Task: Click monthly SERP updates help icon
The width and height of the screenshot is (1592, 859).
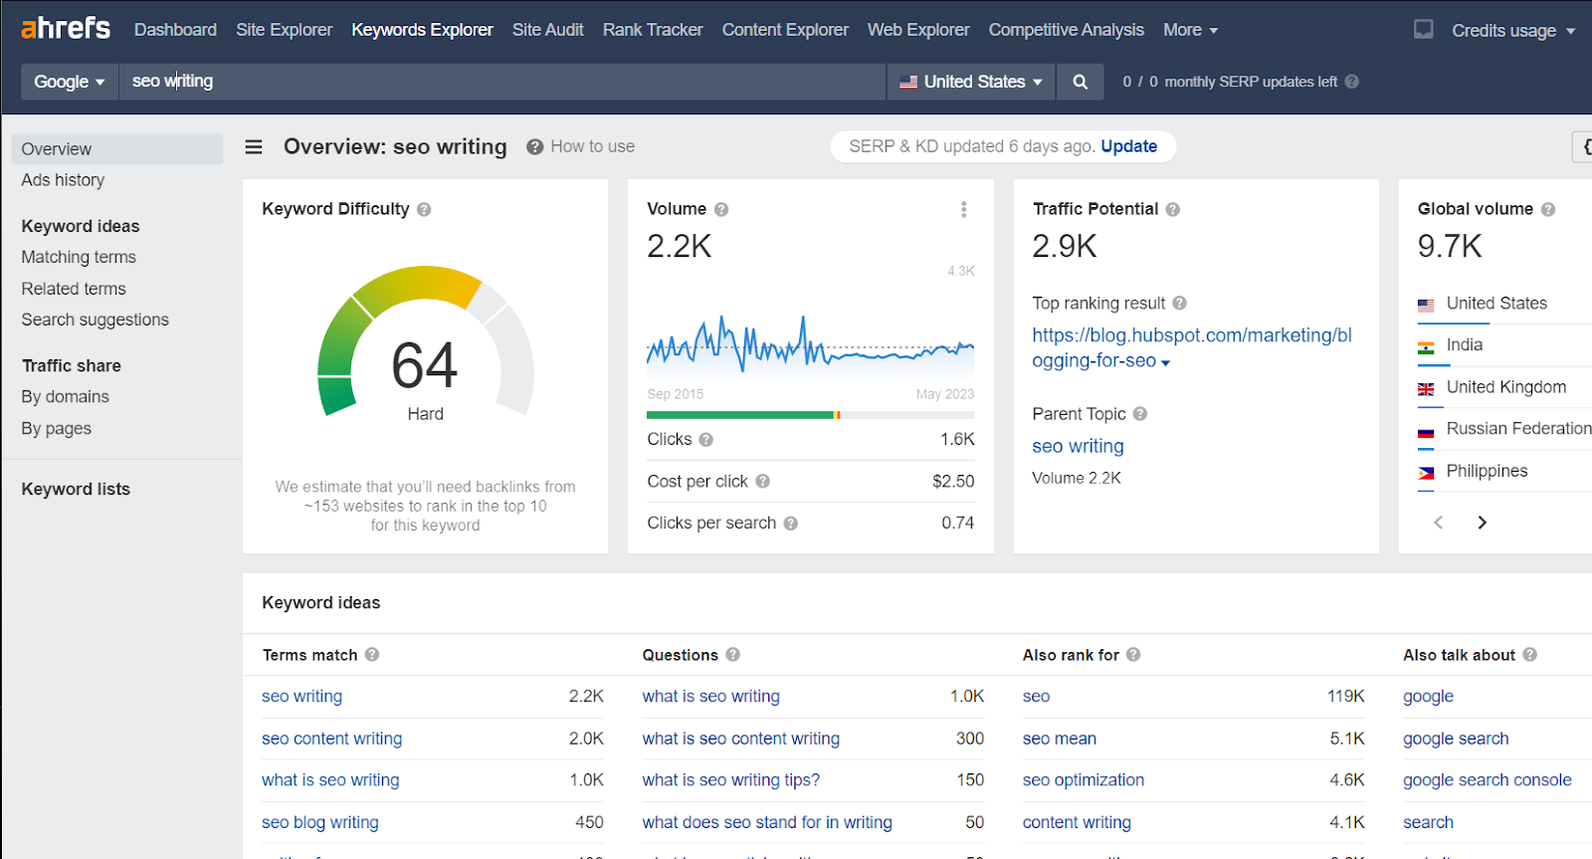Action: coord(1351,82)
